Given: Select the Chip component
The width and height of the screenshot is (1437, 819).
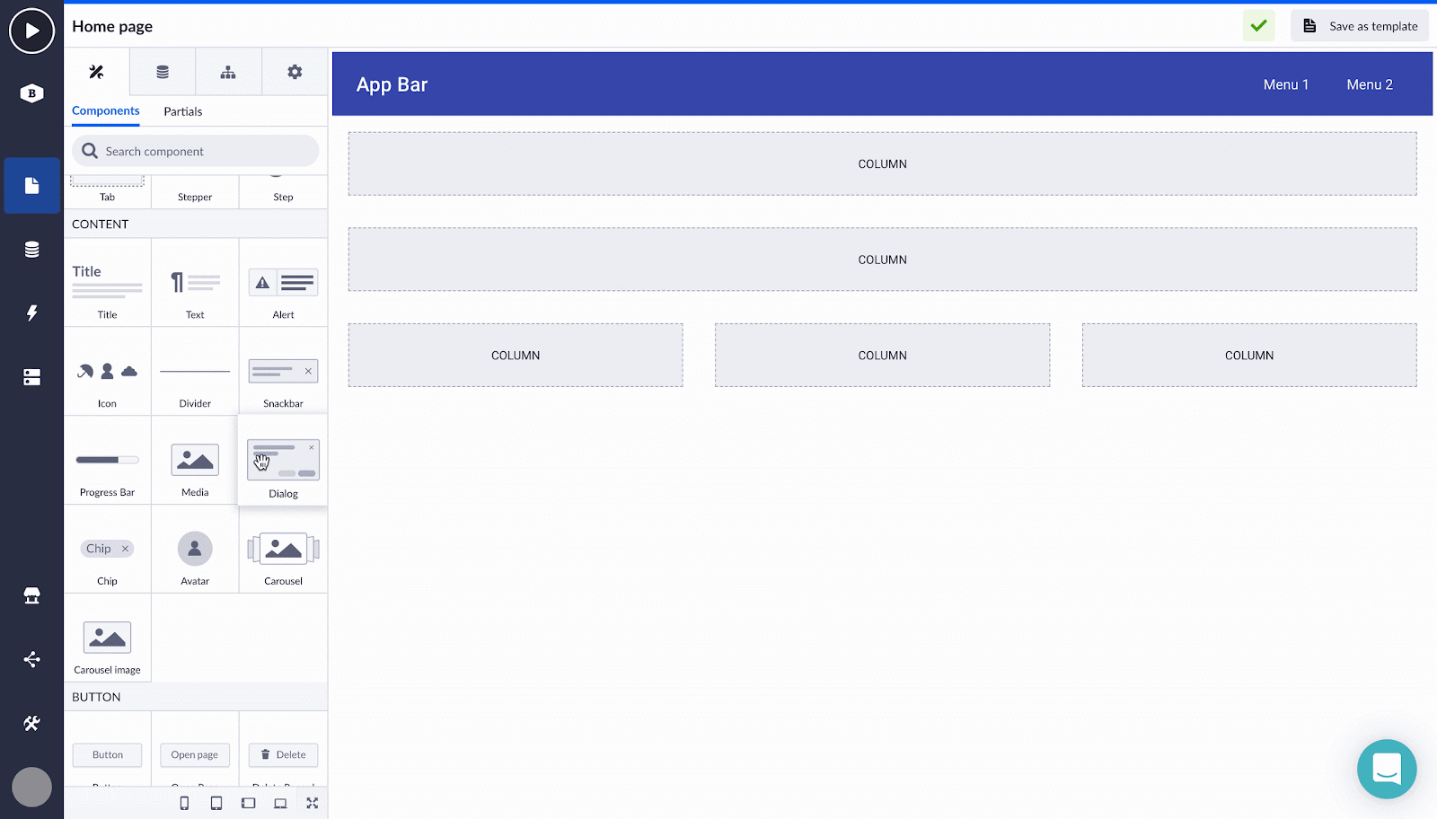Looking at the screenshot, I should (x=108, y=550).
